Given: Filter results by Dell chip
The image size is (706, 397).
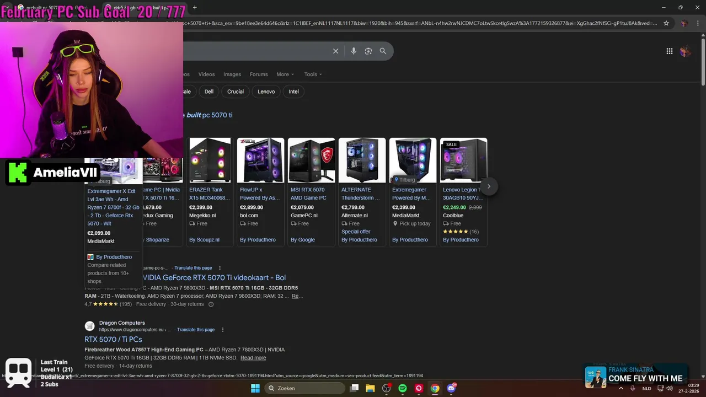Looking at the screenshot, I should (x=209, y=92).
